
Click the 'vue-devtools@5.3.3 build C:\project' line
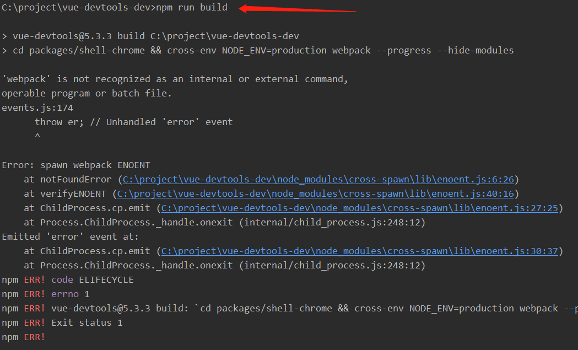point(150,36)
